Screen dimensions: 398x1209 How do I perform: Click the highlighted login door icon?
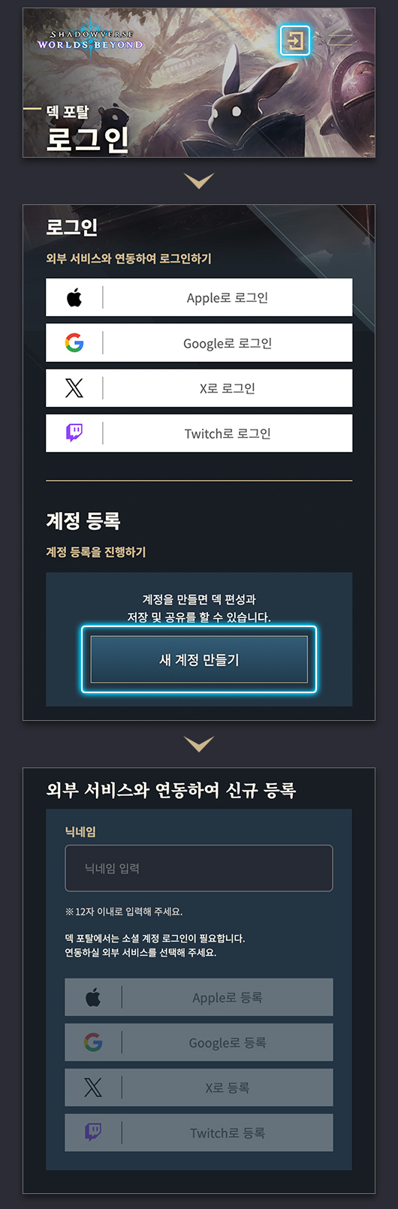tap(295, 40)
